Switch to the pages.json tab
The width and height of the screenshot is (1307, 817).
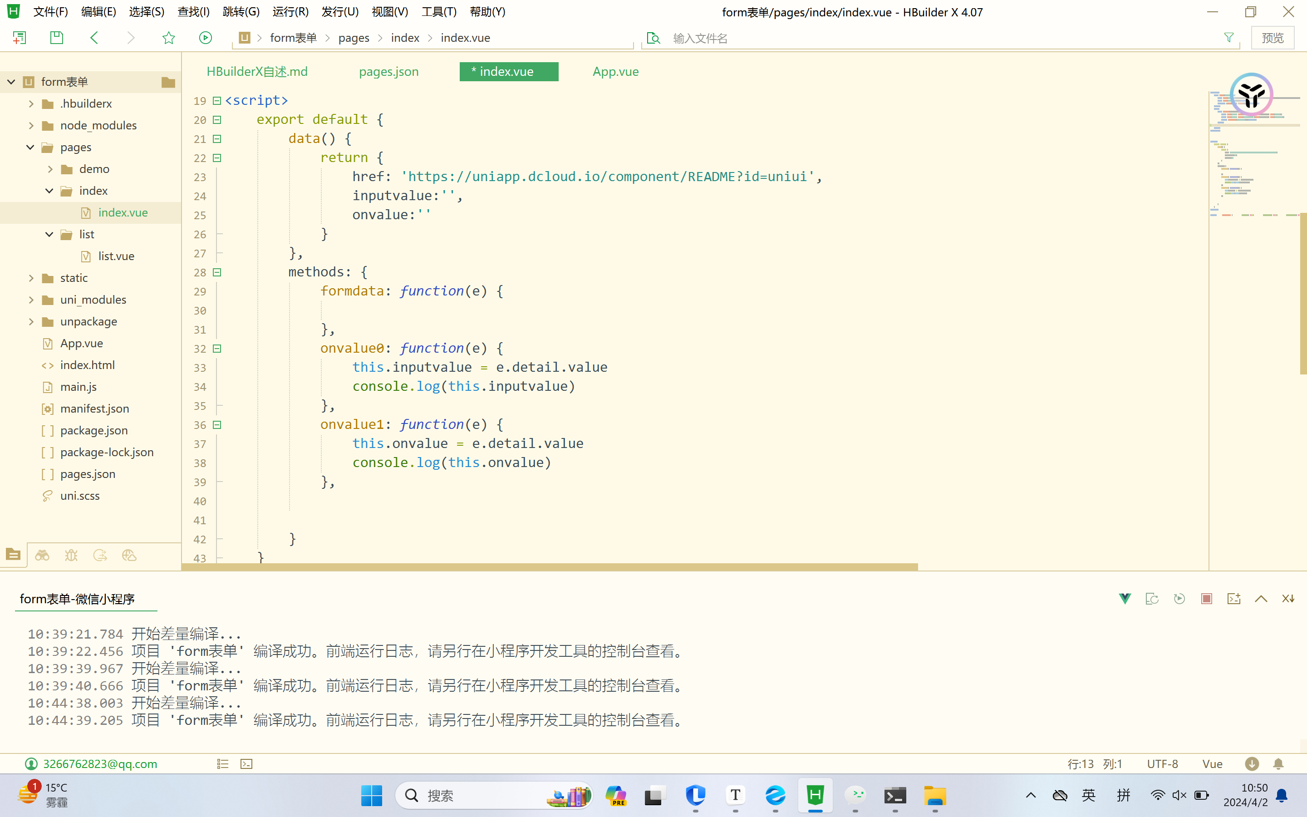[x=388, y=71]
